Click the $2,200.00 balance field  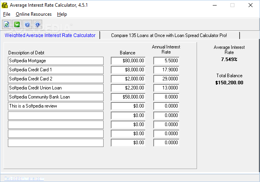[128, 88]
